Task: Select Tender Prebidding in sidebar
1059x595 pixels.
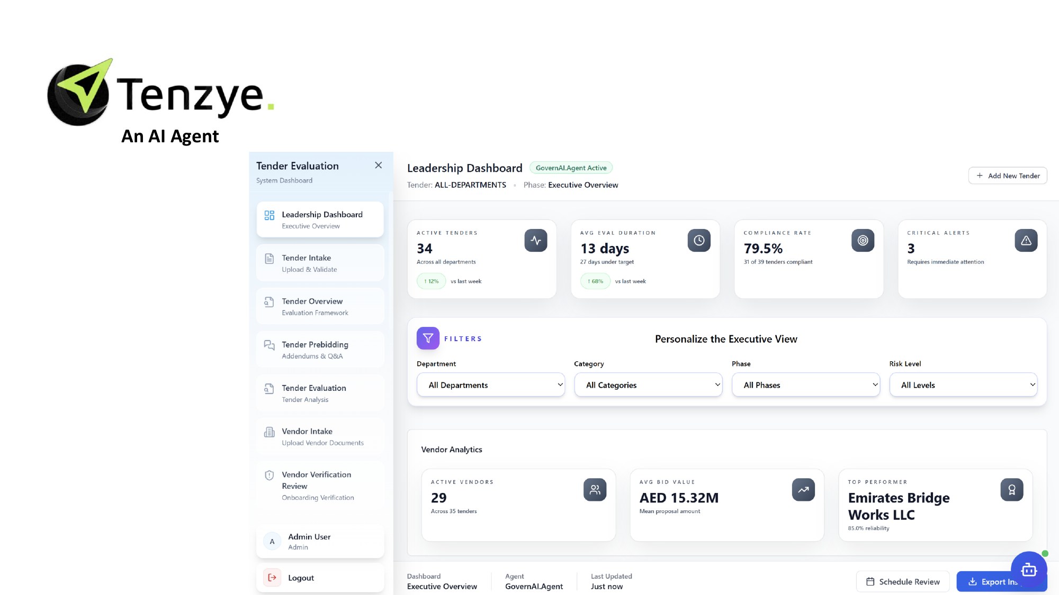Action: [320, 350]
